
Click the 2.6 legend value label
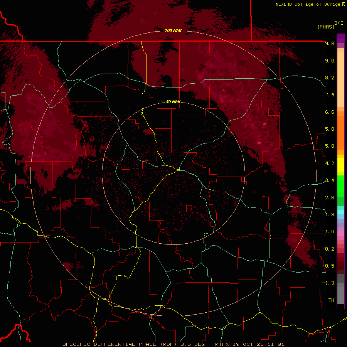[330, 197]
